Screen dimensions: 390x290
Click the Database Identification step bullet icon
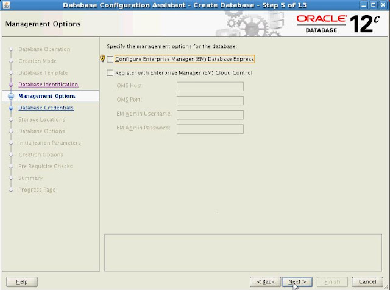[x=11, y=85]
